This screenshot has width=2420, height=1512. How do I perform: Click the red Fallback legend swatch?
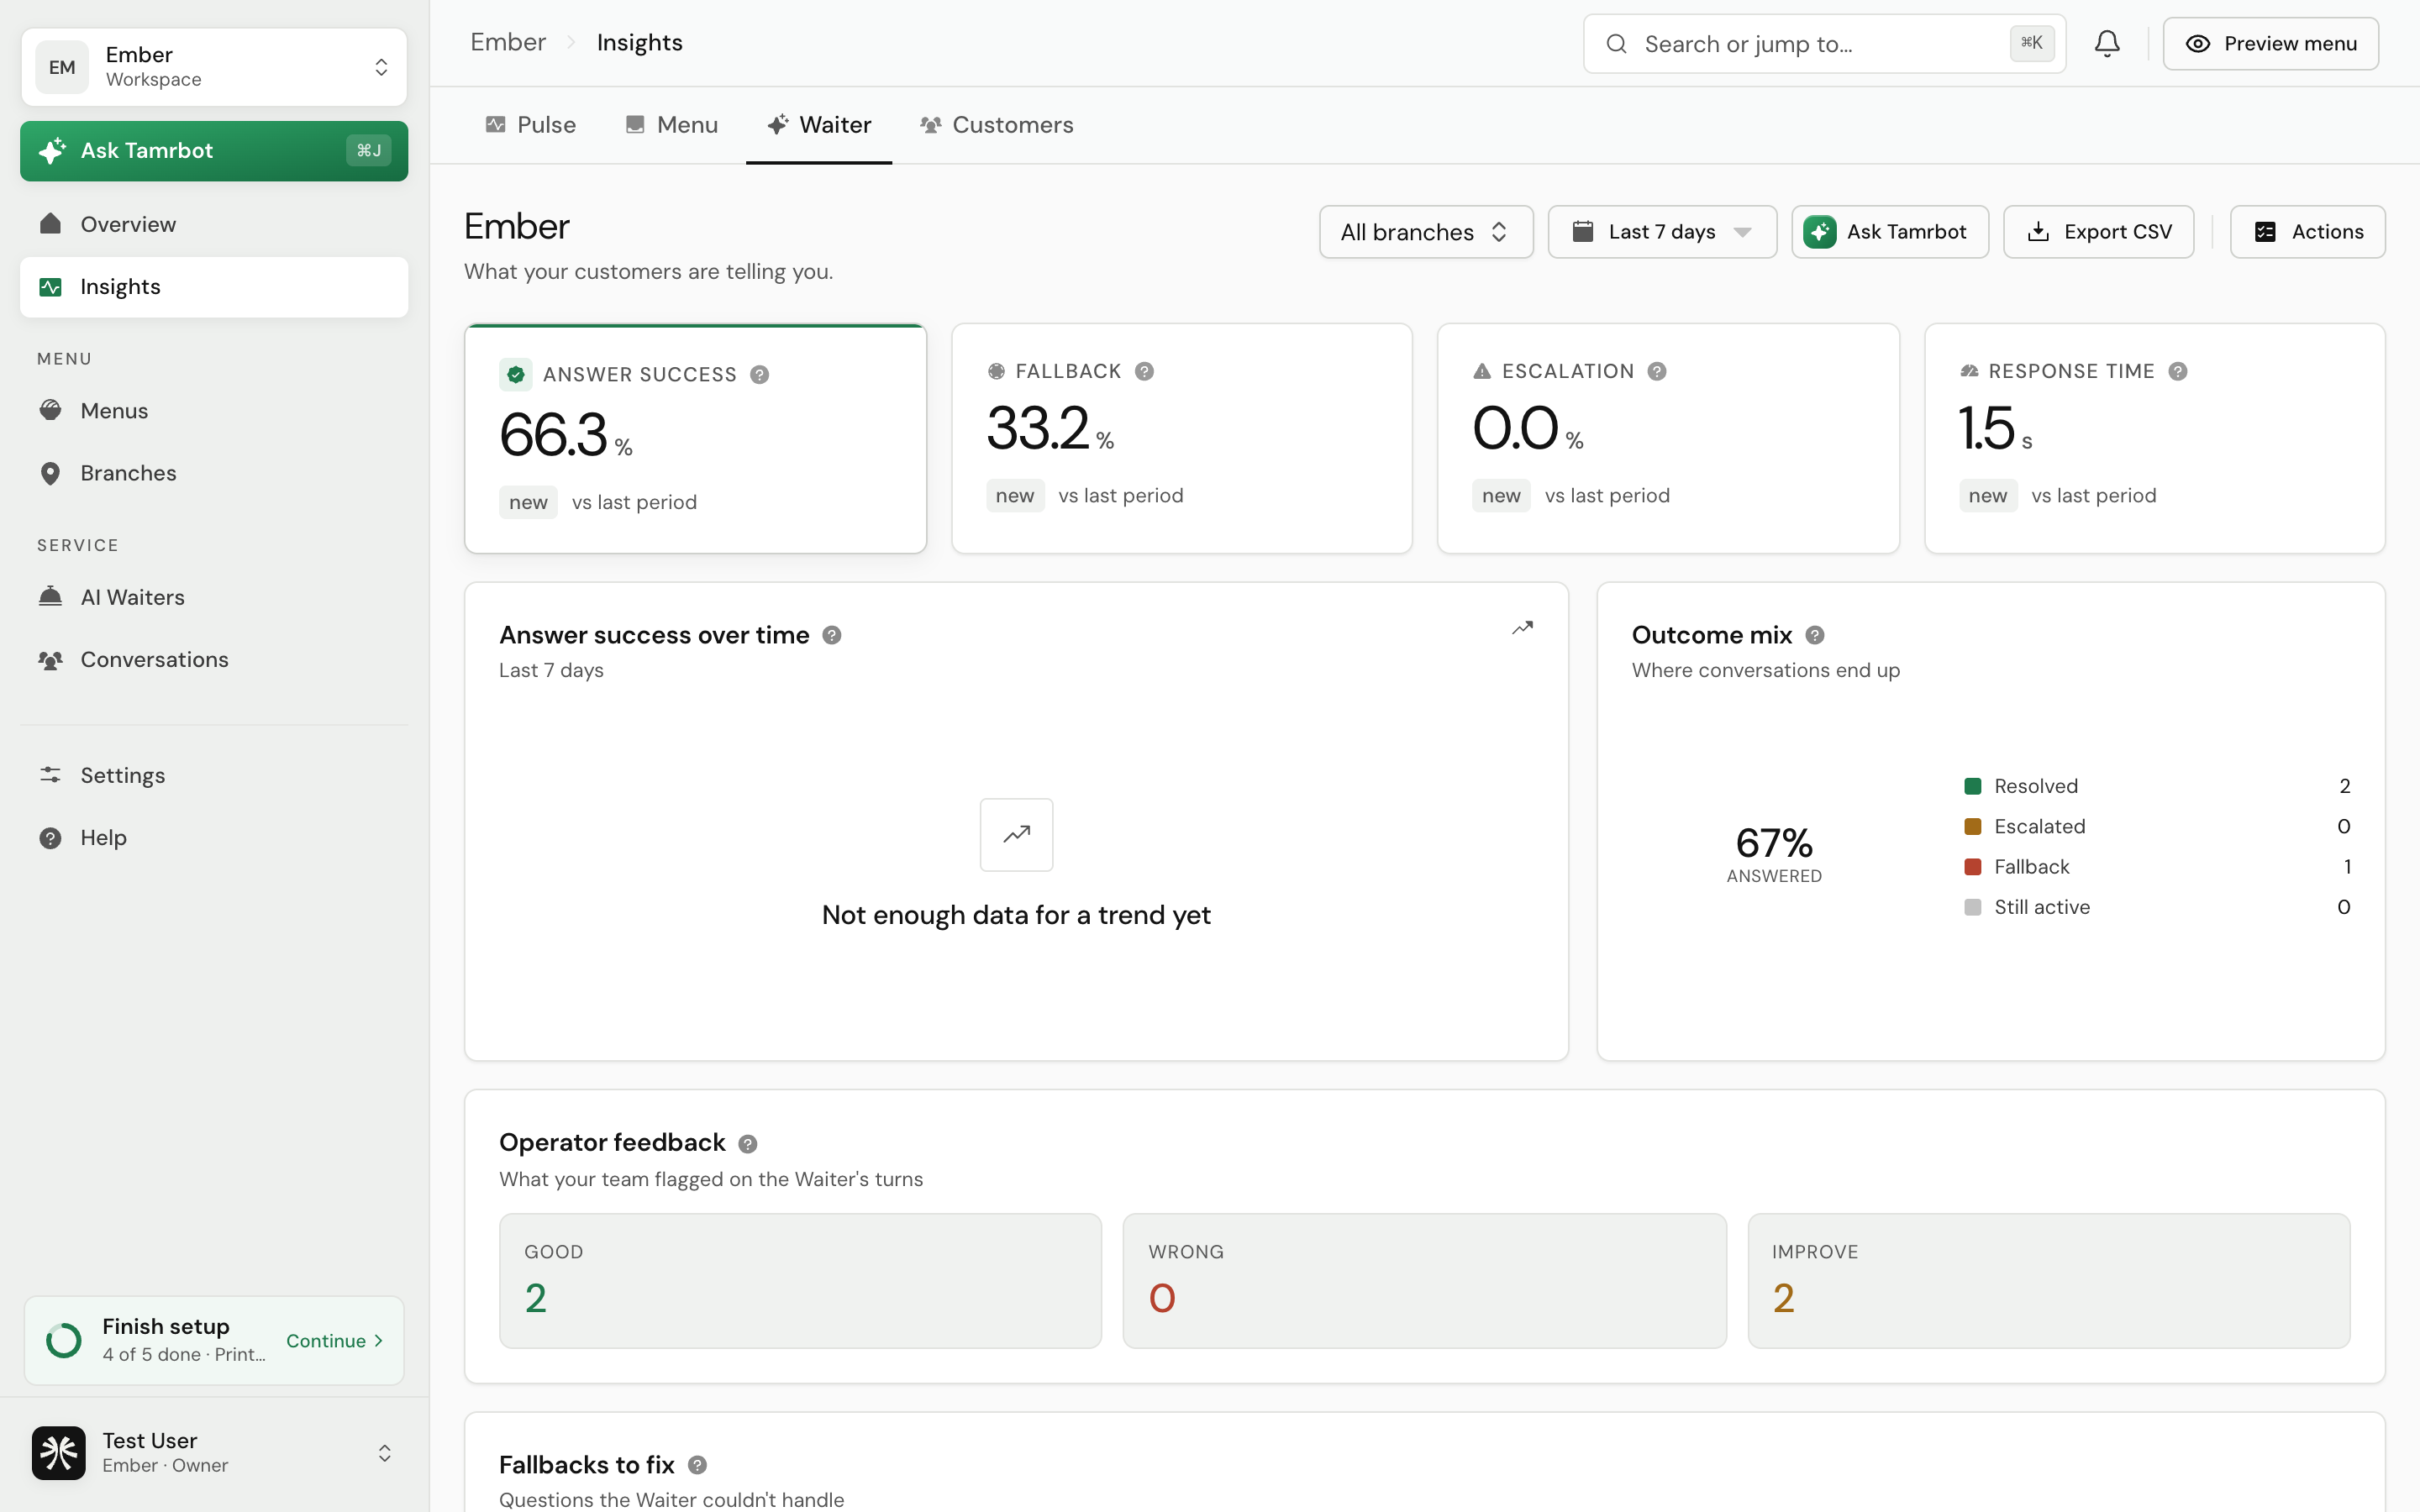pos(1973,867)
